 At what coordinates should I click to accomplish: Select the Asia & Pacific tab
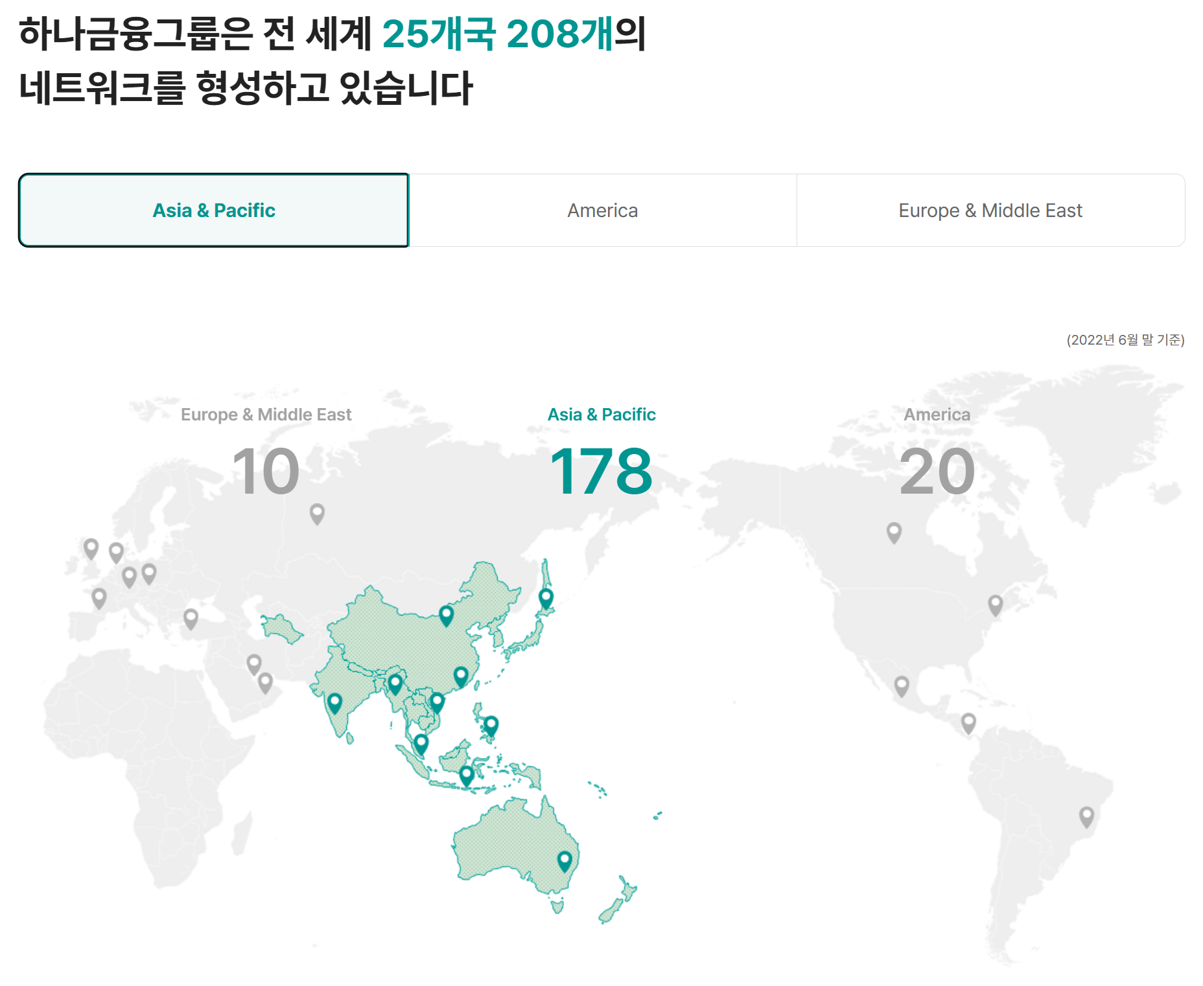(x=214, y=211)
